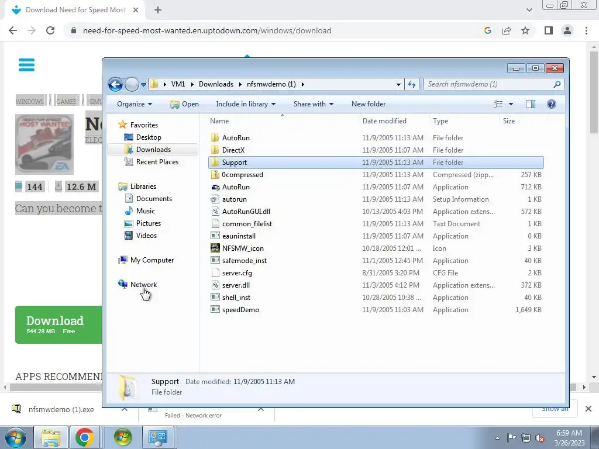Open the Chrome three-dot menu

click(x=586, y=30)
